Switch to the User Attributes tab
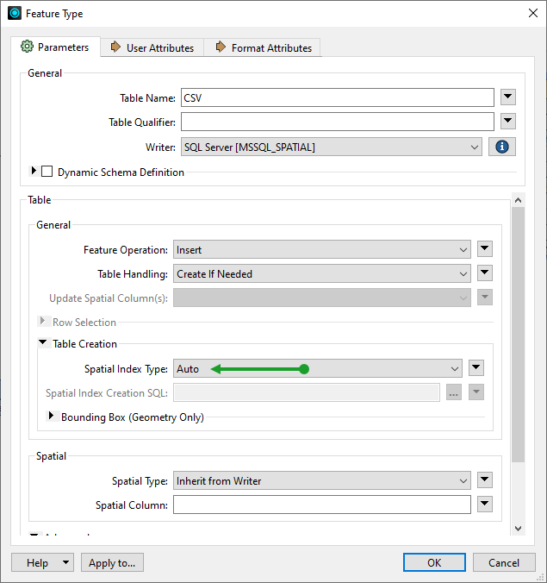Image resolution: width=547 pixels, height=583 pixels. point(152,47)
